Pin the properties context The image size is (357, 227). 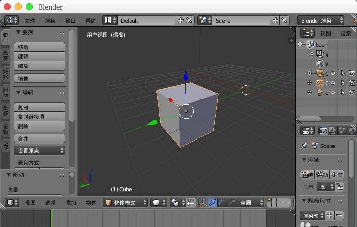[304, 146]
